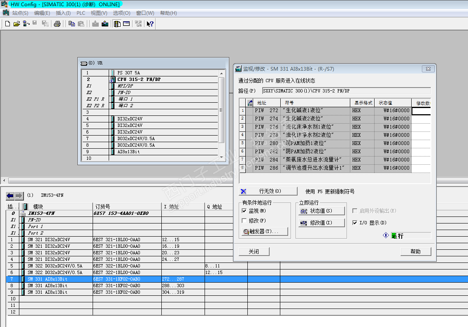Click the New document toolbar icon

click(7, 24)
